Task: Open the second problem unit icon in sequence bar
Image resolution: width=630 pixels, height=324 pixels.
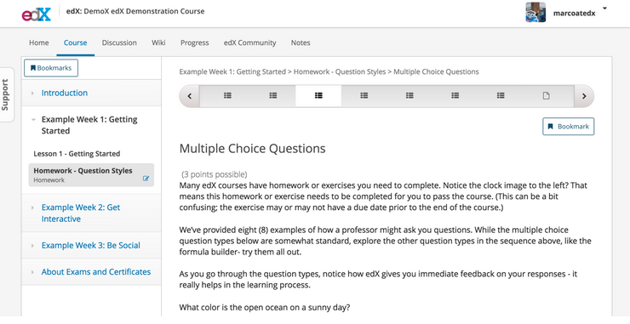Action: [x=272, y=95]
